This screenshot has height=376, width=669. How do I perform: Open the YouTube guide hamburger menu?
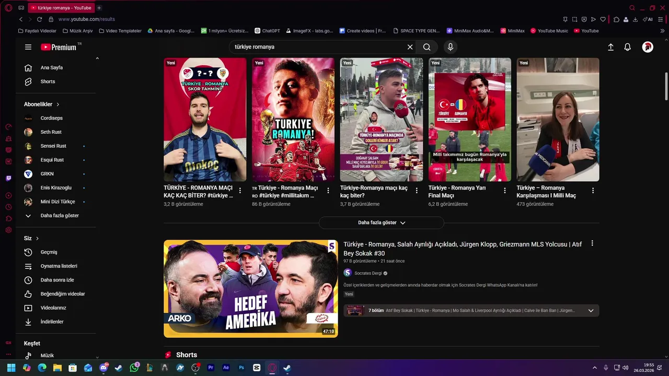[x=28, y=47]
